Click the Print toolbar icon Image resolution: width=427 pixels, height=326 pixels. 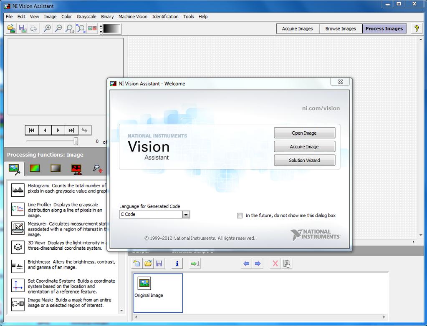[x=33, y=28]
